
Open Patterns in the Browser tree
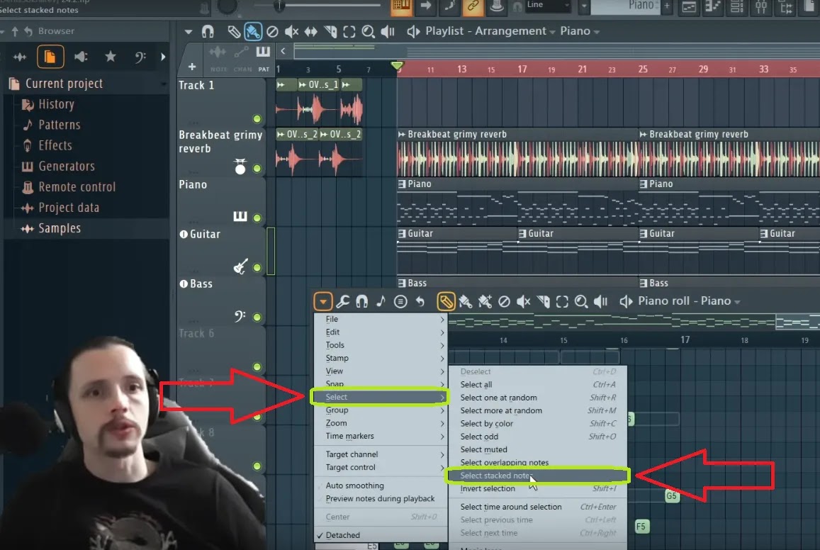(x=59, y=125)
